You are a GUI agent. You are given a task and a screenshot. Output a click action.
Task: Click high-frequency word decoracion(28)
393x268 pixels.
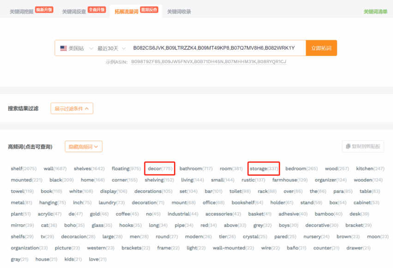coord(78,236)
